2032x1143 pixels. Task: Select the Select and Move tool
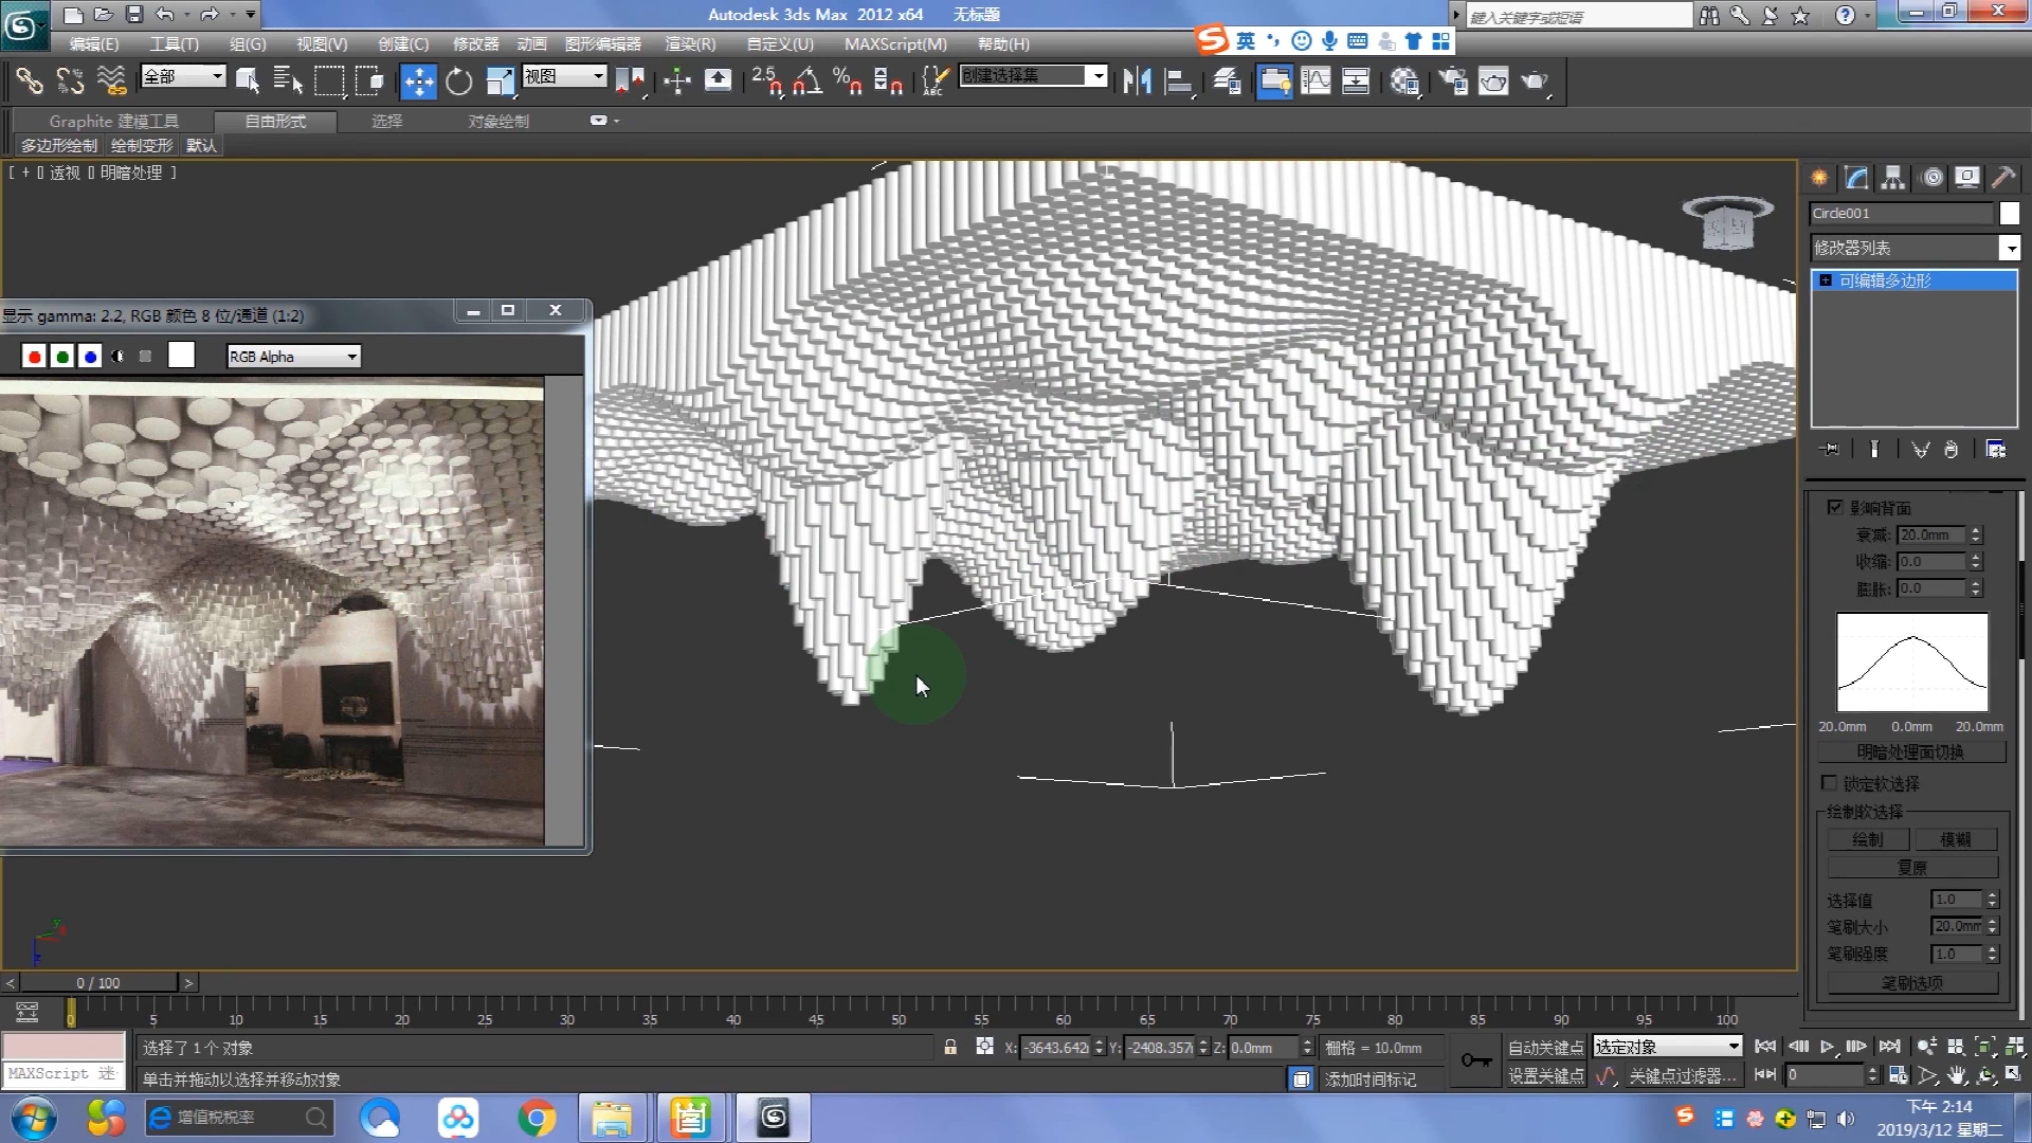[418, 80]
